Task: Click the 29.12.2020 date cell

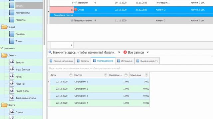Action: (141, 10)
